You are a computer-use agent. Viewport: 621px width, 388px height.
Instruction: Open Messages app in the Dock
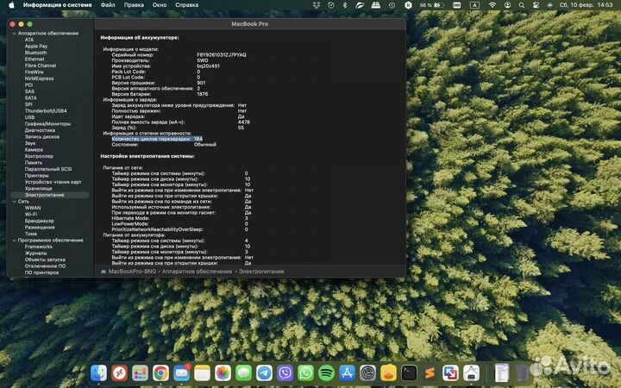243,373
